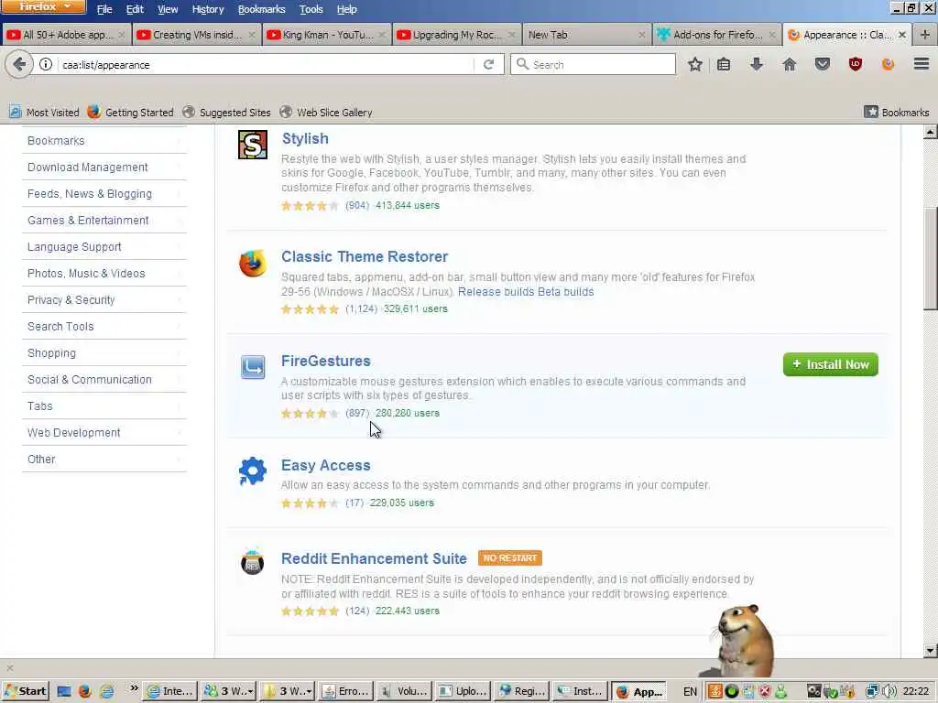Show desktop via the quick launch icon

[x=63, y=692]
